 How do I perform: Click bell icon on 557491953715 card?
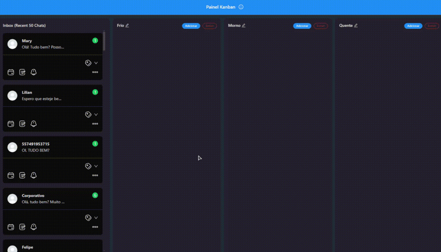coord(34,175)
